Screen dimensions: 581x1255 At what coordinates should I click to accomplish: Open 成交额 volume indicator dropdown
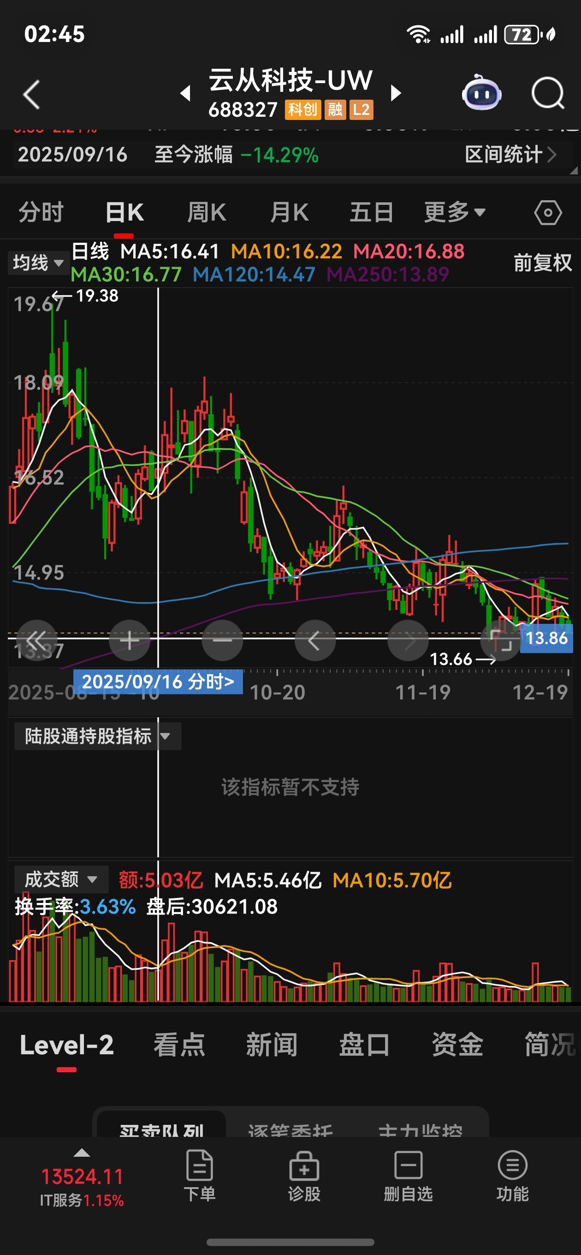[61, 879]
